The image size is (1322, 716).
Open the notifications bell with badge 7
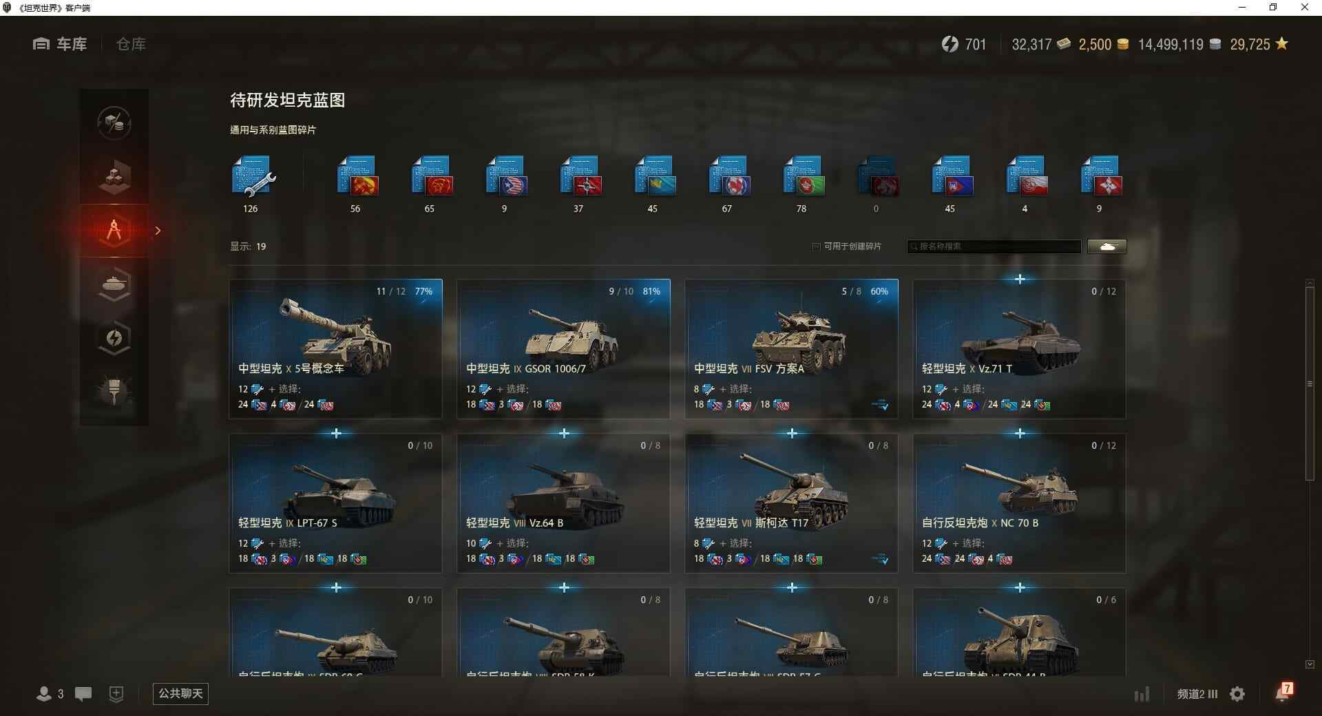(1283, 692)
